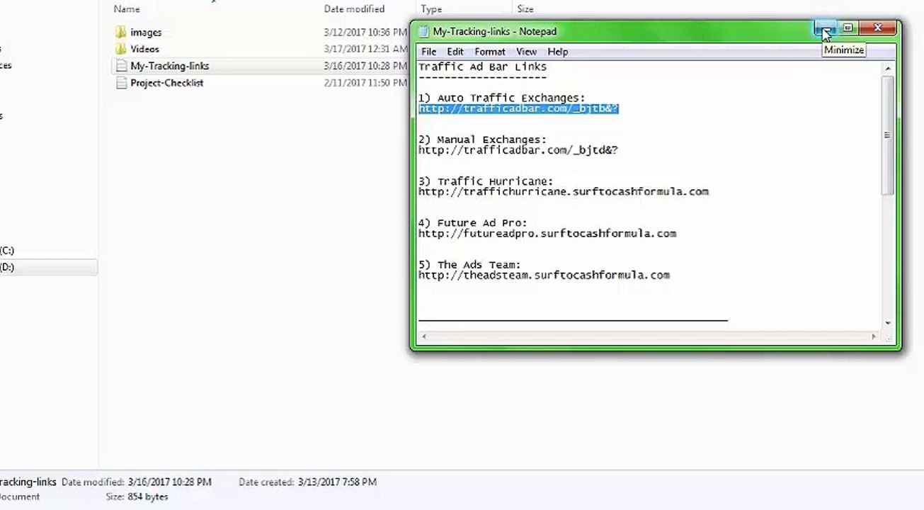
Task: Click Notepad's horizontal scrollbar right arrow
Action: 874,337
